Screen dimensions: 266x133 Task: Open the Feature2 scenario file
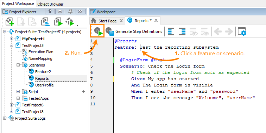pyautogui.click(x=43, y=72)
